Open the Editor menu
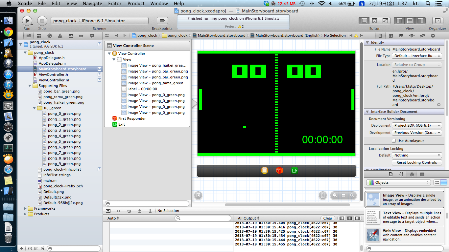This screenshot has height=252, width=449. 115,4
